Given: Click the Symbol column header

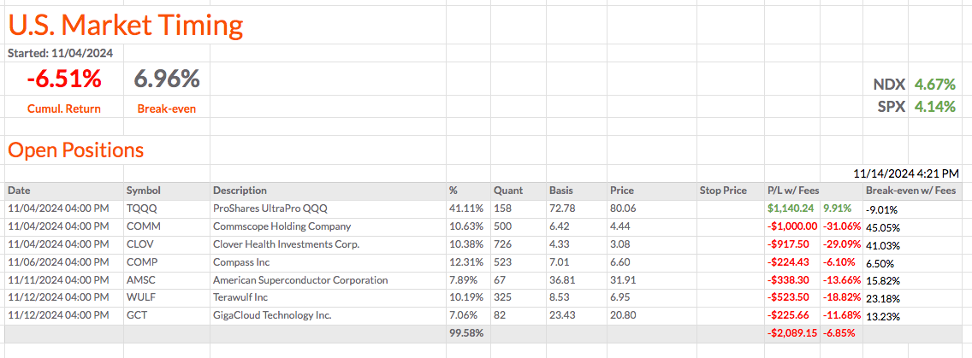Looking at the screenshot, I should click(x=143, y=191).
